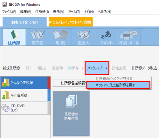Choose バックアップした住所録を戻す menu entry
The width and height of the screenshot is (159, 138).
click(118, 85)
